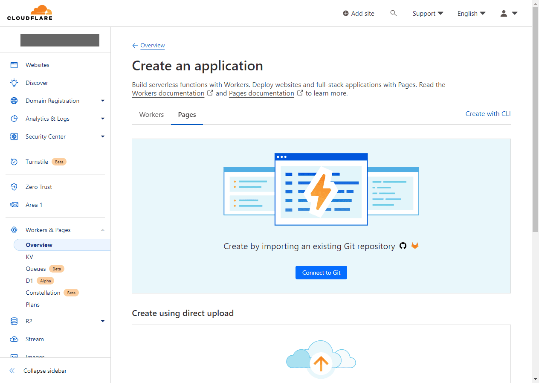
Task: Open the English language dropdown
Action: [x=471, y=14]
